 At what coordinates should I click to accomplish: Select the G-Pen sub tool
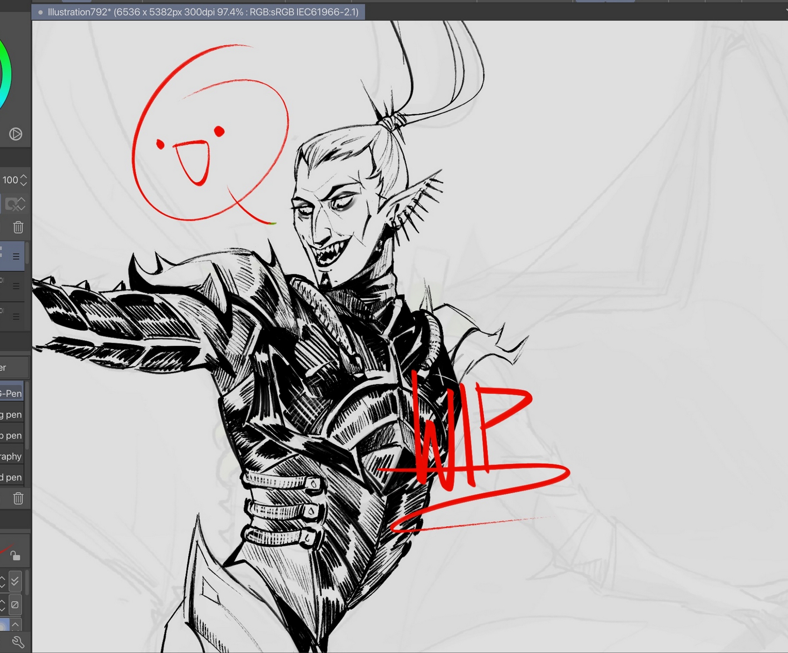click(11, 394)
